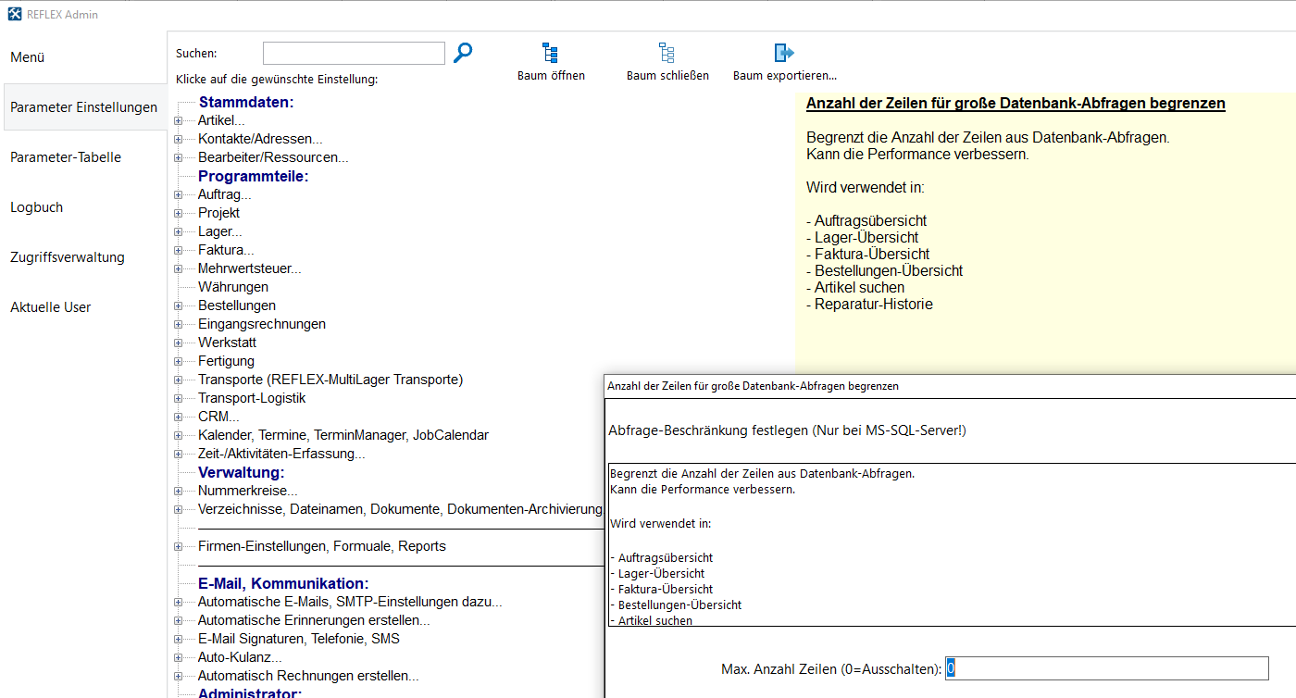Select the Fertigung tree item
Image resolution: width=1296 pixels, height=698 pixels.
click(226, 361)
